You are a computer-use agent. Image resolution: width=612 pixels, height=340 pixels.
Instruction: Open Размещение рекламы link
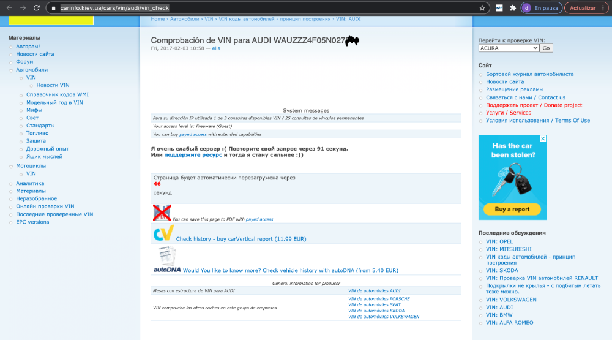tap(515, 89)
